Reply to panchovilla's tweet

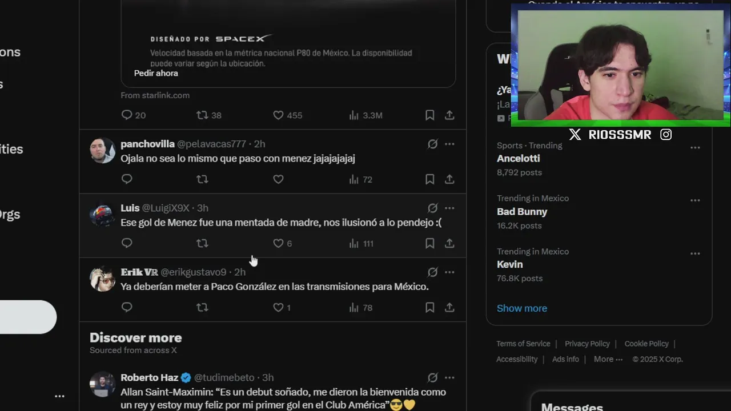click(127, 179)
